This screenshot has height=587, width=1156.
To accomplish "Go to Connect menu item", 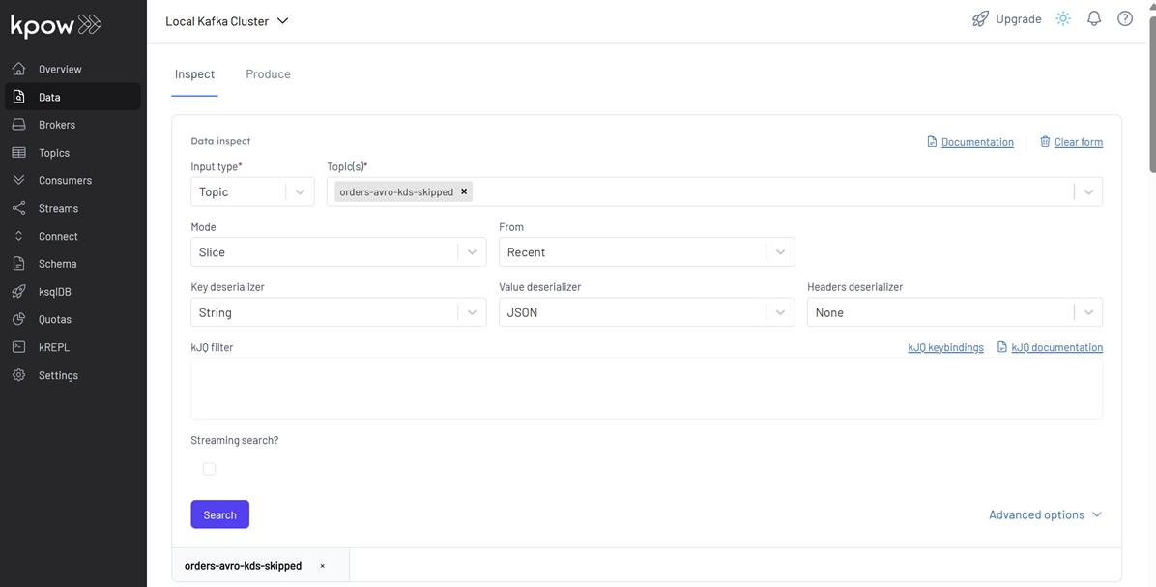I will point(58,237).
